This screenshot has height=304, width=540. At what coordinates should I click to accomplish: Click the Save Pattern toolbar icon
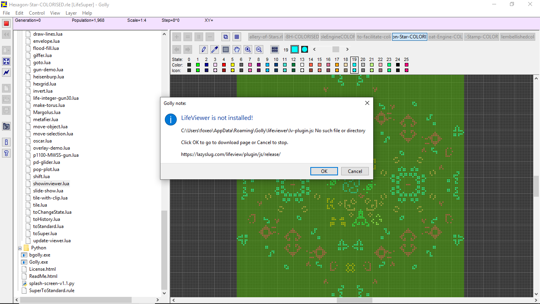(6, 110)
